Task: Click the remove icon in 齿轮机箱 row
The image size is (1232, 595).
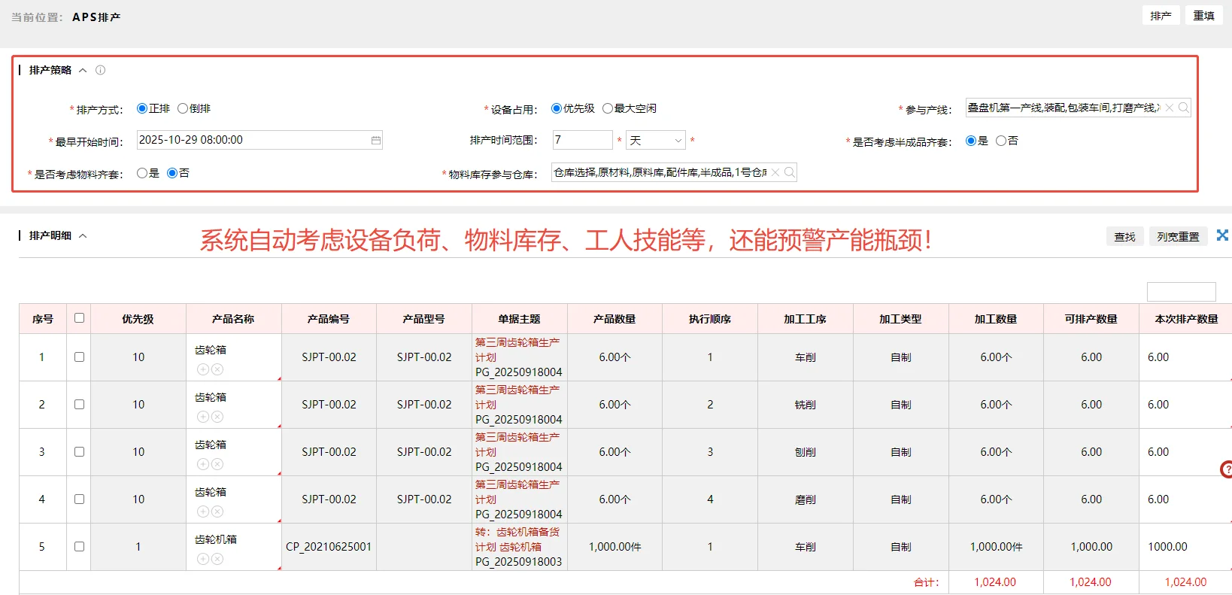Action: (x=217, y=559)
